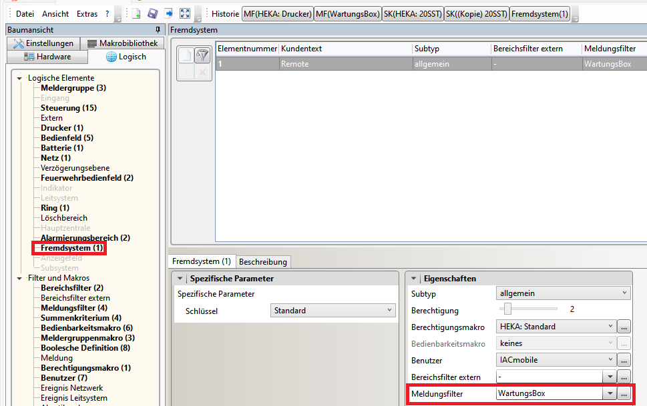Select Meldungsfilter (4) in the tree
Screen dimensions: 647x406
[74, 308]
